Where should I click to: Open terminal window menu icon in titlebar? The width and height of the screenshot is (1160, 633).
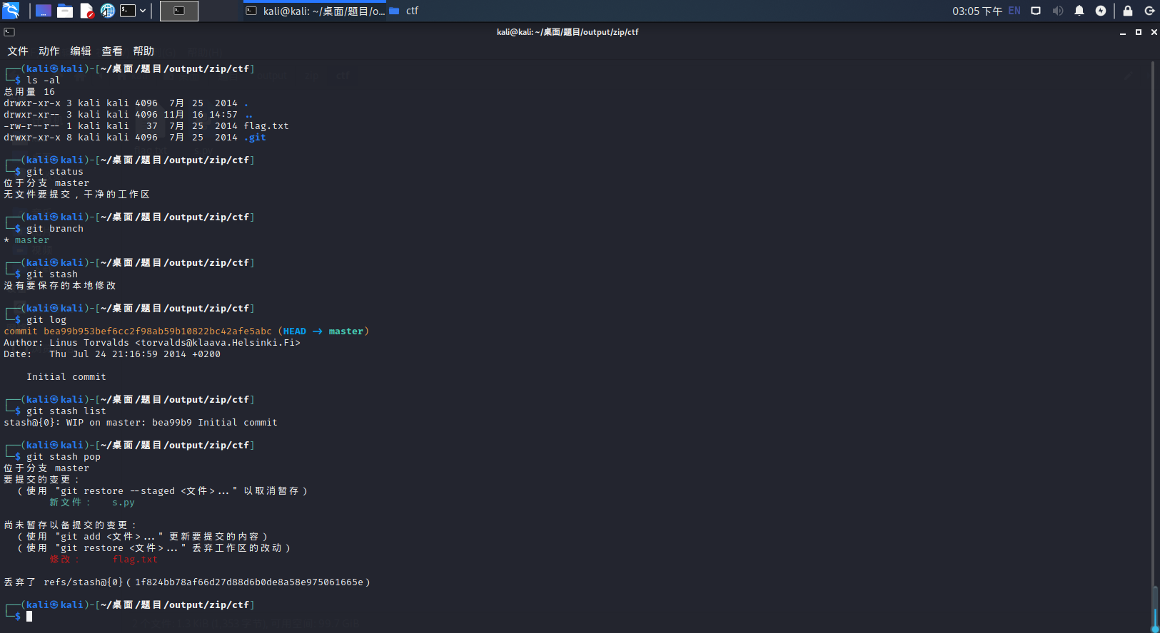pyautogui.click(x=9, y=32)
